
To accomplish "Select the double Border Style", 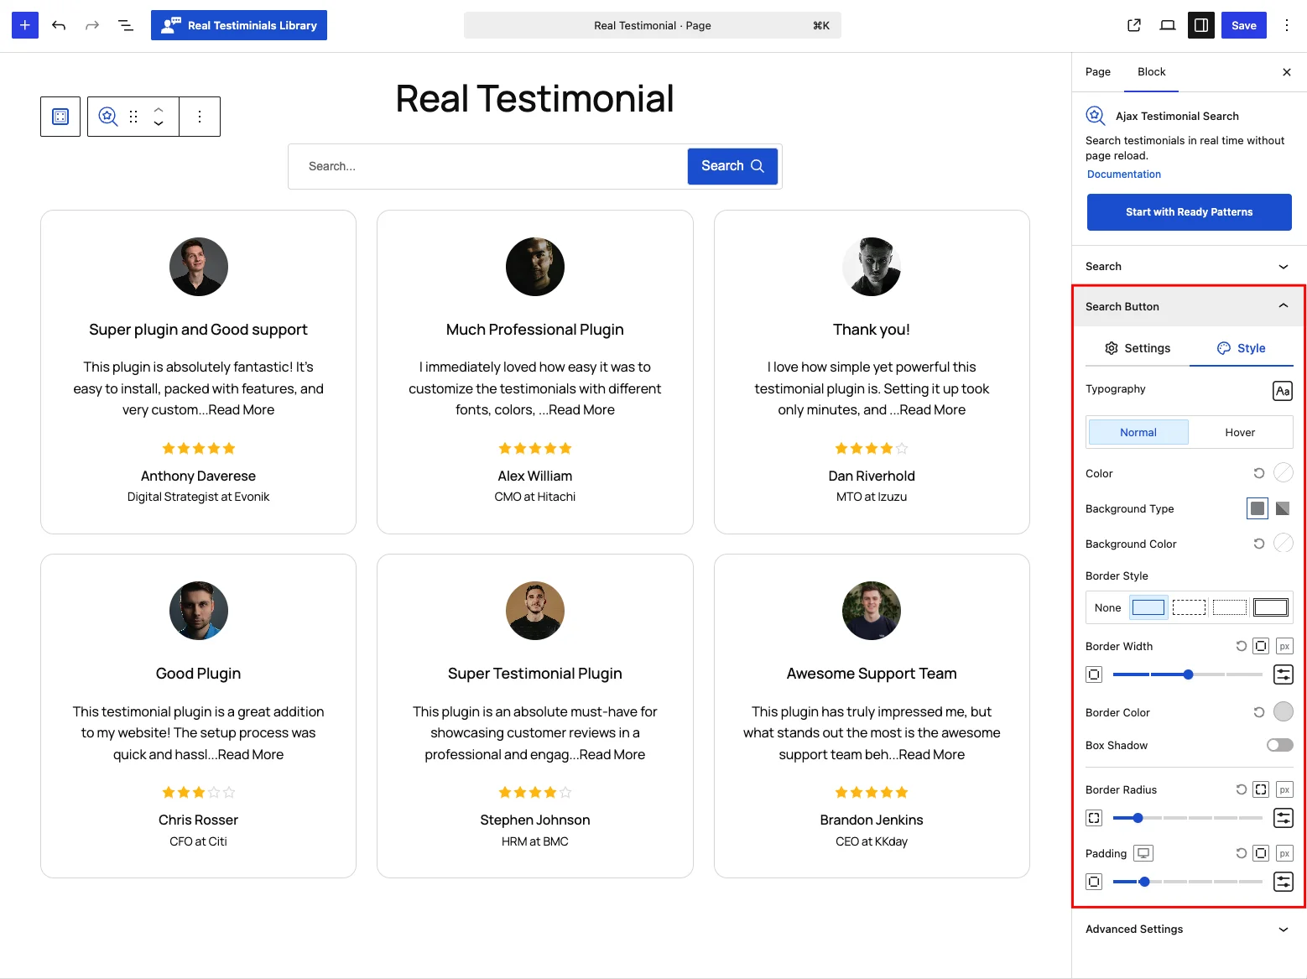I will click(1271, 607).
